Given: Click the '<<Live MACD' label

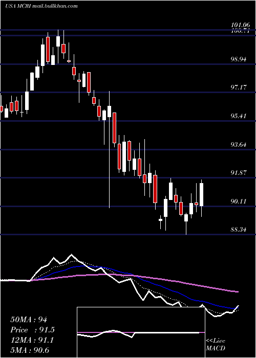Looking at the screenshot, I should coord(216,344).
